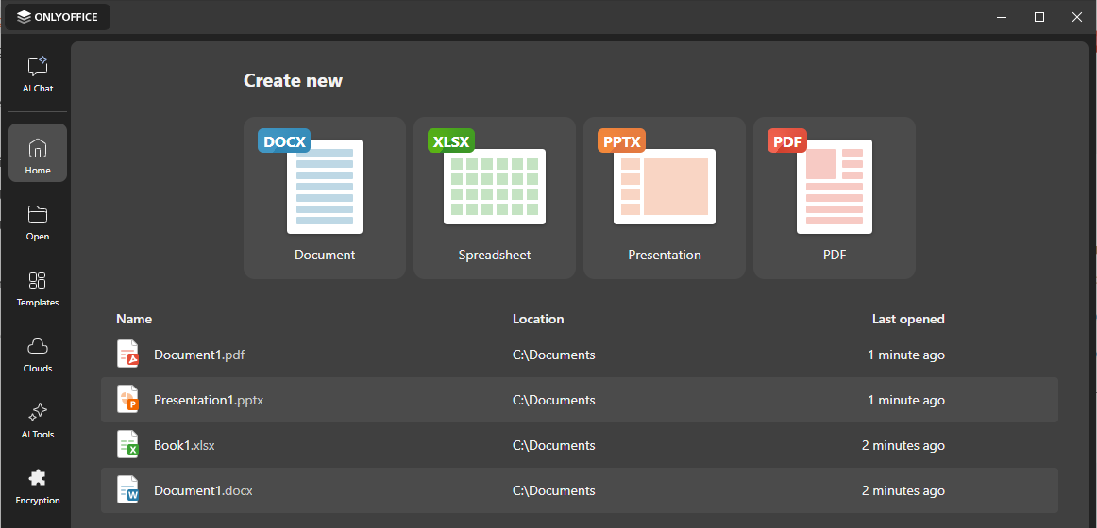Select Open in the sidebar
The height and width of the screenshot is (528, 1097).
38,223
